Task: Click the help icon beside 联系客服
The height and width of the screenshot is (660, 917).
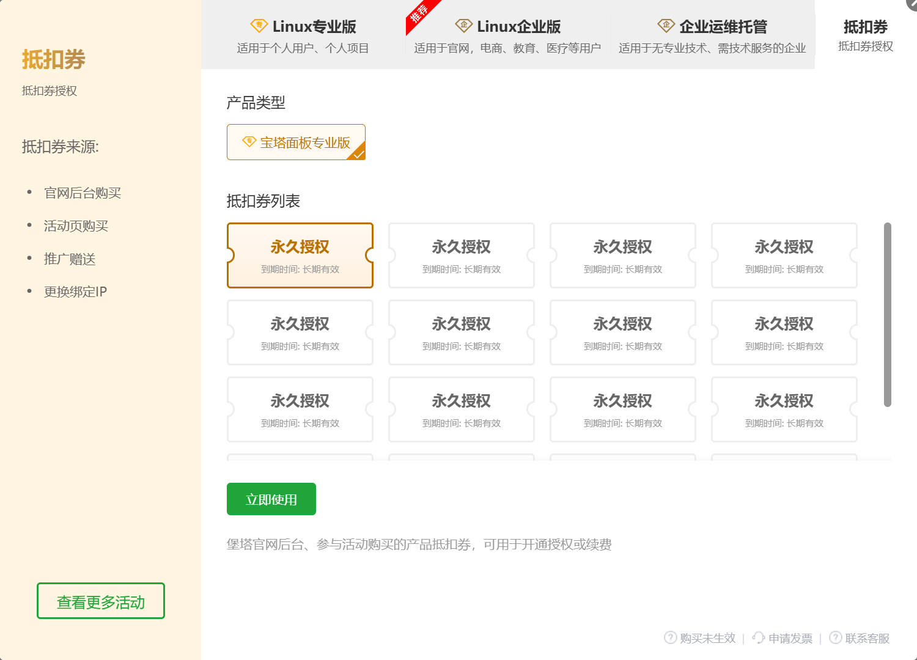Action: tap(835, 637)
